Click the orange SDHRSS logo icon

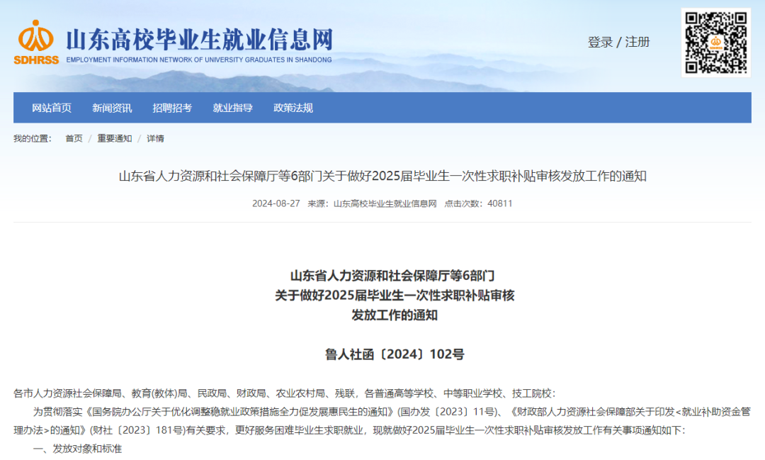click(36, 42)
